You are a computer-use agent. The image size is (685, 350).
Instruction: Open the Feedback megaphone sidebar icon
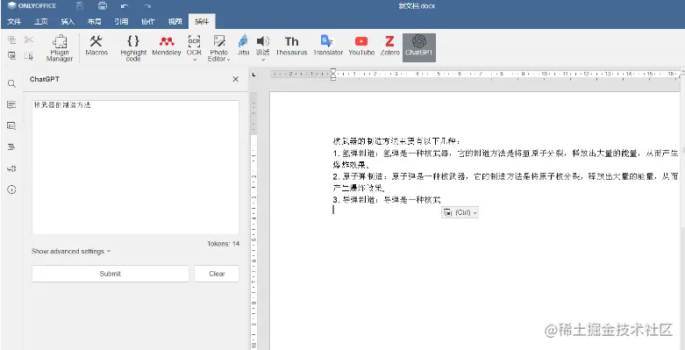point(11,168)
